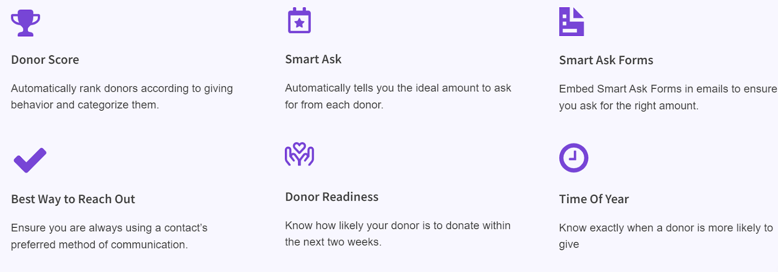The image size is (778, 272).
Task: Select the calendar star icon
Action: point(299,20)
